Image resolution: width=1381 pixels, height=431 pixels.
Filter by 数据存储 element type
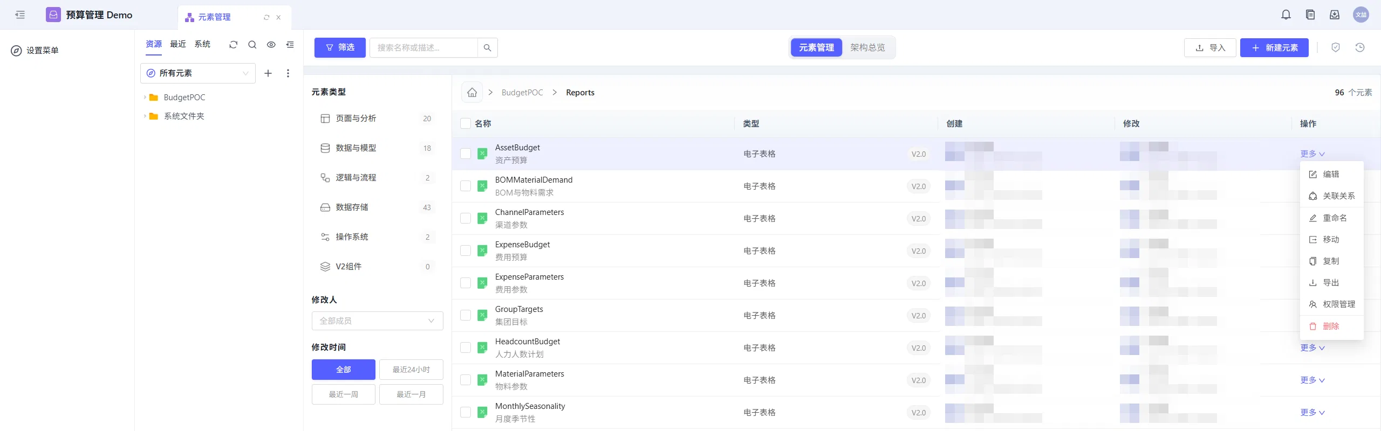378,207
